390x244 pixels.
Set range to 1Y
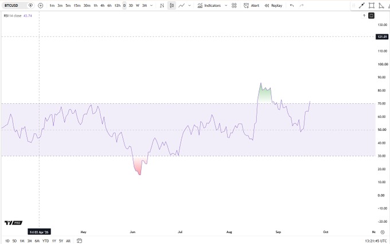(54, 241)
